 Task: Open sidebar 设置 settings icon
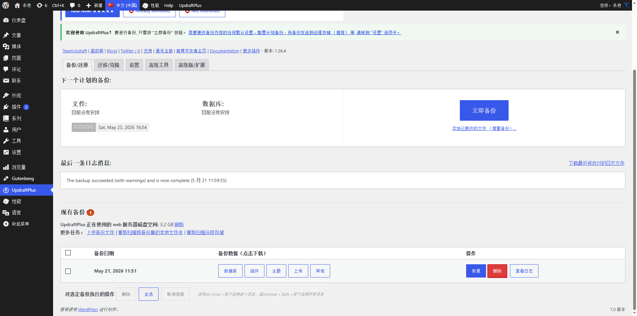6,152
